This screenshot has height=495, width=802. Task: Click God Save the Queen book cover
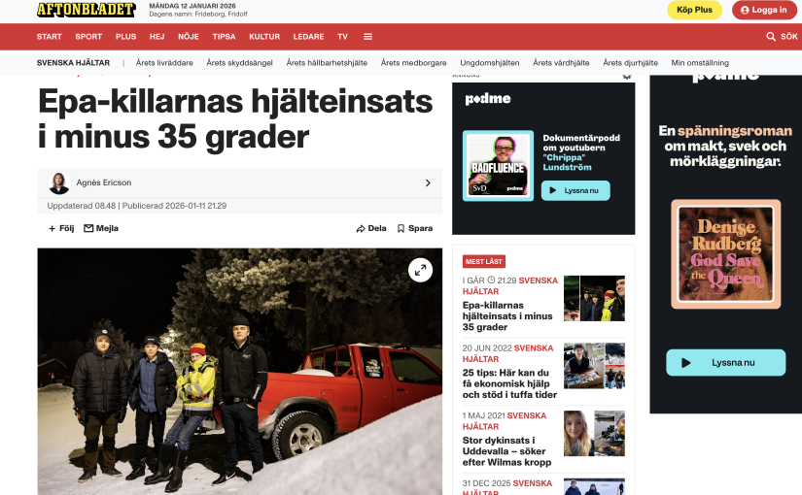point(725,254)
